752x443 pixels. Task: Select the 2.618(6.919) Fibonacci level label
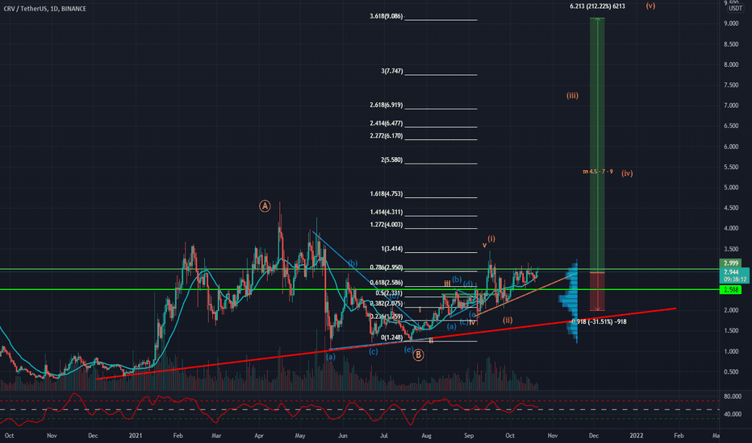[x=386, y=105]
